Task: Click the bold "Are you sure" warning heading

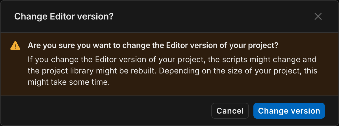Action: point(153,46)
